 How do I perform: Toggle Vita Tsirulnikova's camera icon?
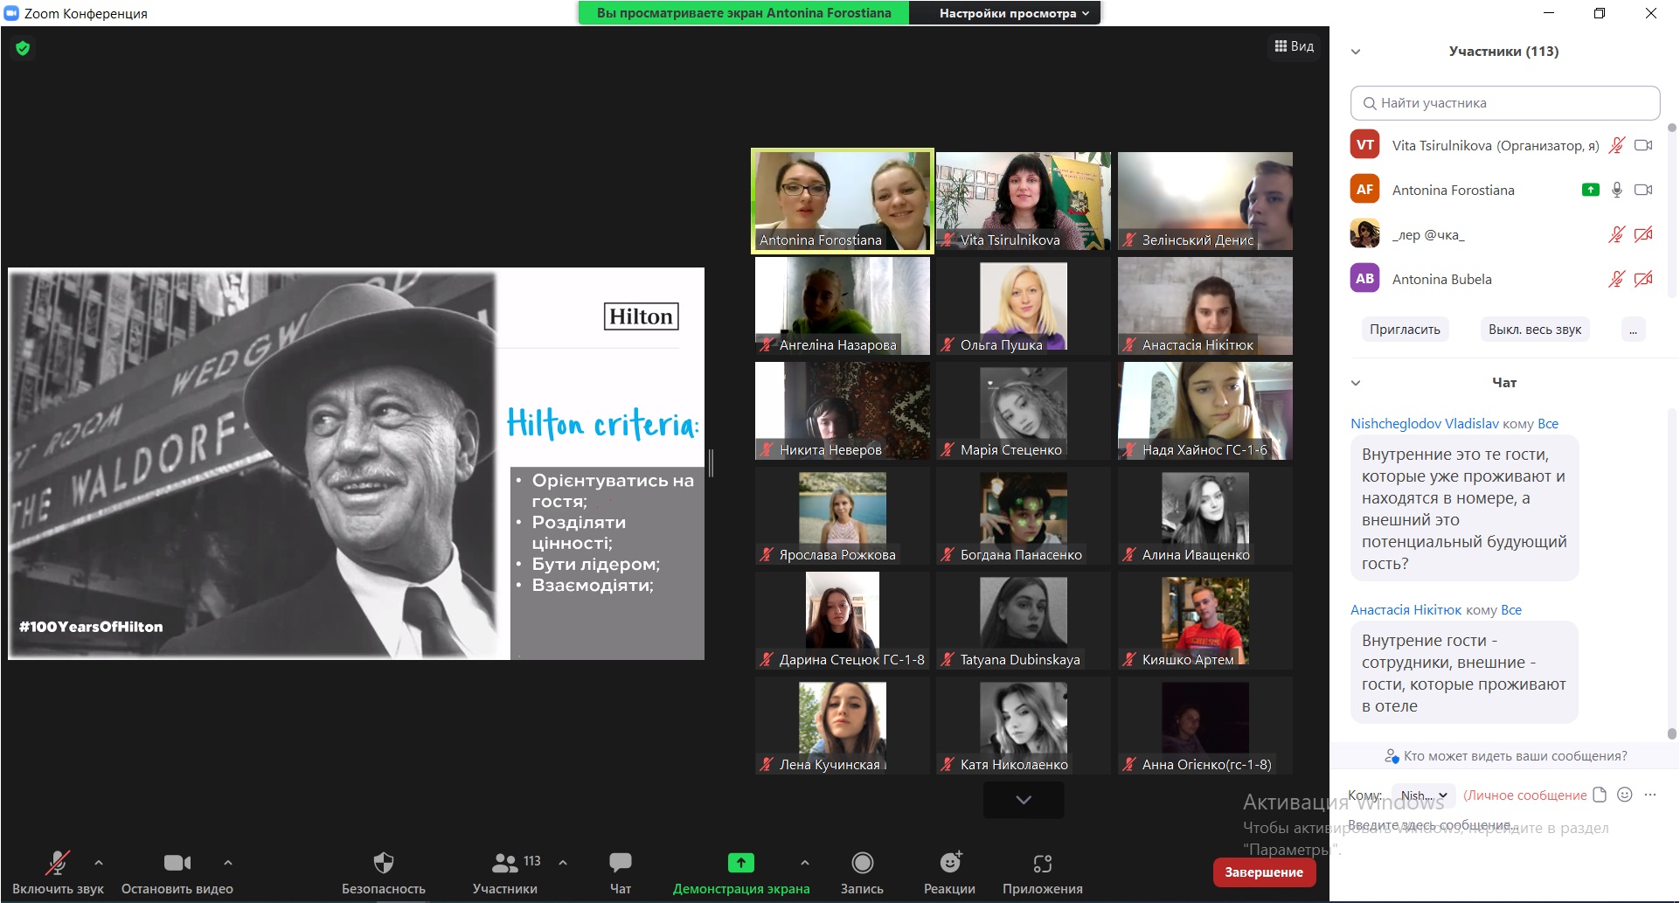pyautogui.click(x=1643, y=145)
